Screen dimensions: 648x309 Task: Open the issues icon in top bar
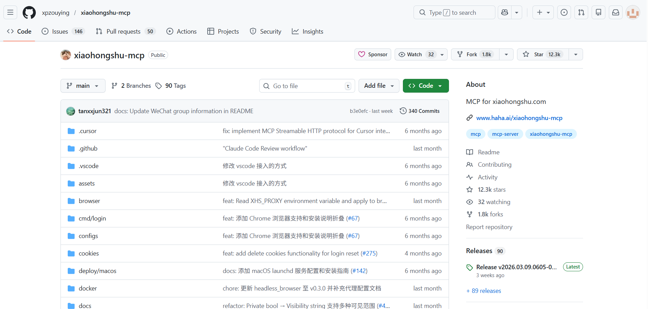coord(564,13)
